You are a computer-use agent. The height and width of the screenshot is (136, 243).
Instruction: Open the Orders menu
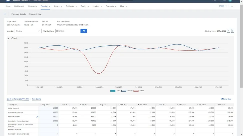pos(58,6)
